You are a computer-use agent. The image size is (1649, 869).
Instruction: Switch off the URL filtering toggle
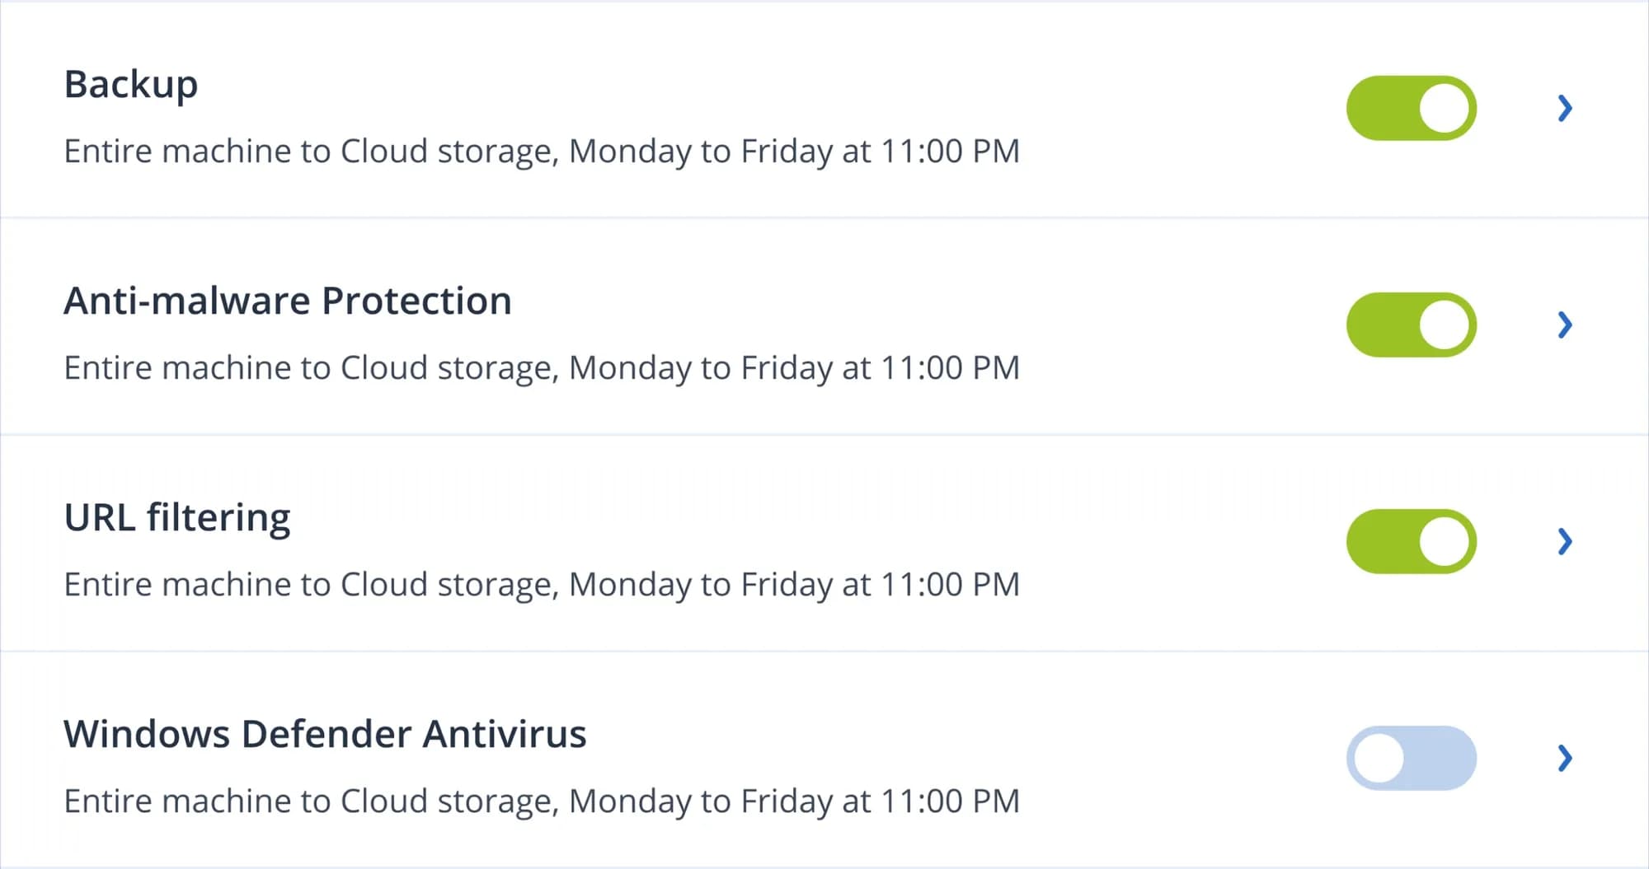tap(1411, 541)
